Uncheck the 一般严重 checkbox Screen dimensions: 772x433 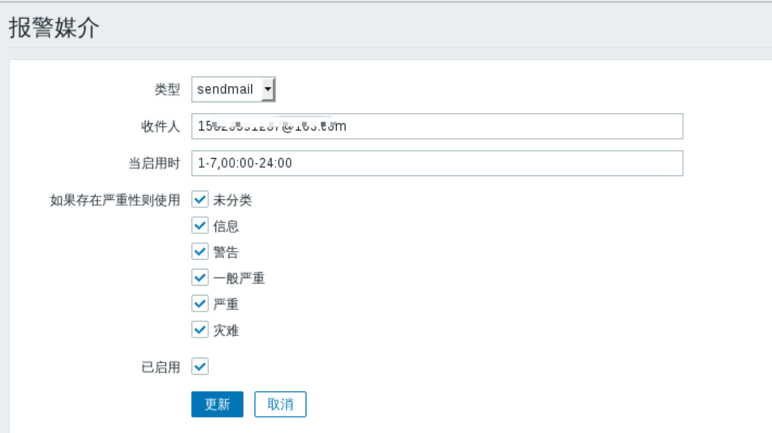pos(200,277)
